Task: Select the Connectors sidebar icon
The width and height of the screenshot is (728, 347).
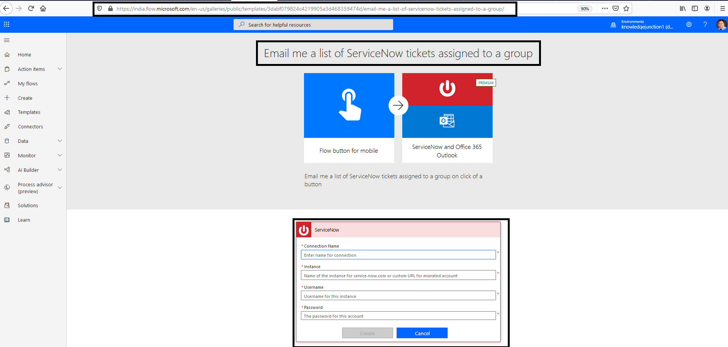Action: coord(7,126)
